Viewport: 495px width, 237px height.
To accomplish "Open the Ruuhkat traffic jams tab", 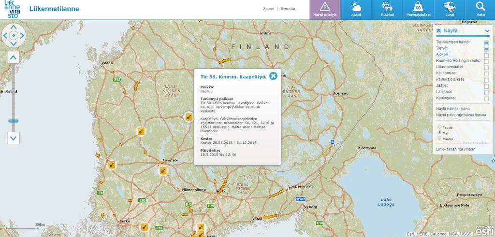I will 387,10.
